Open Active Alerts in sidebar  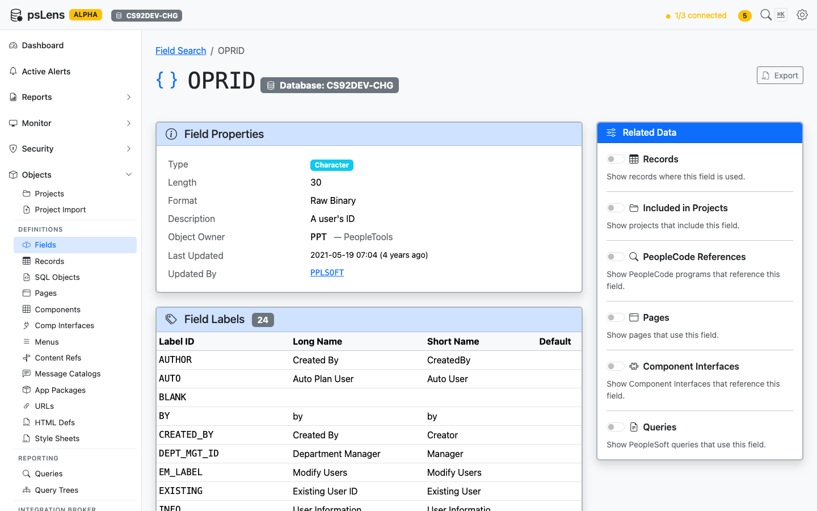click(70, 72)
